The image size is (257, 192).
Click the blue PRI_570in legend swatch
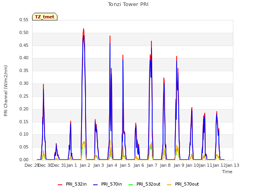(x=96, y=185)
